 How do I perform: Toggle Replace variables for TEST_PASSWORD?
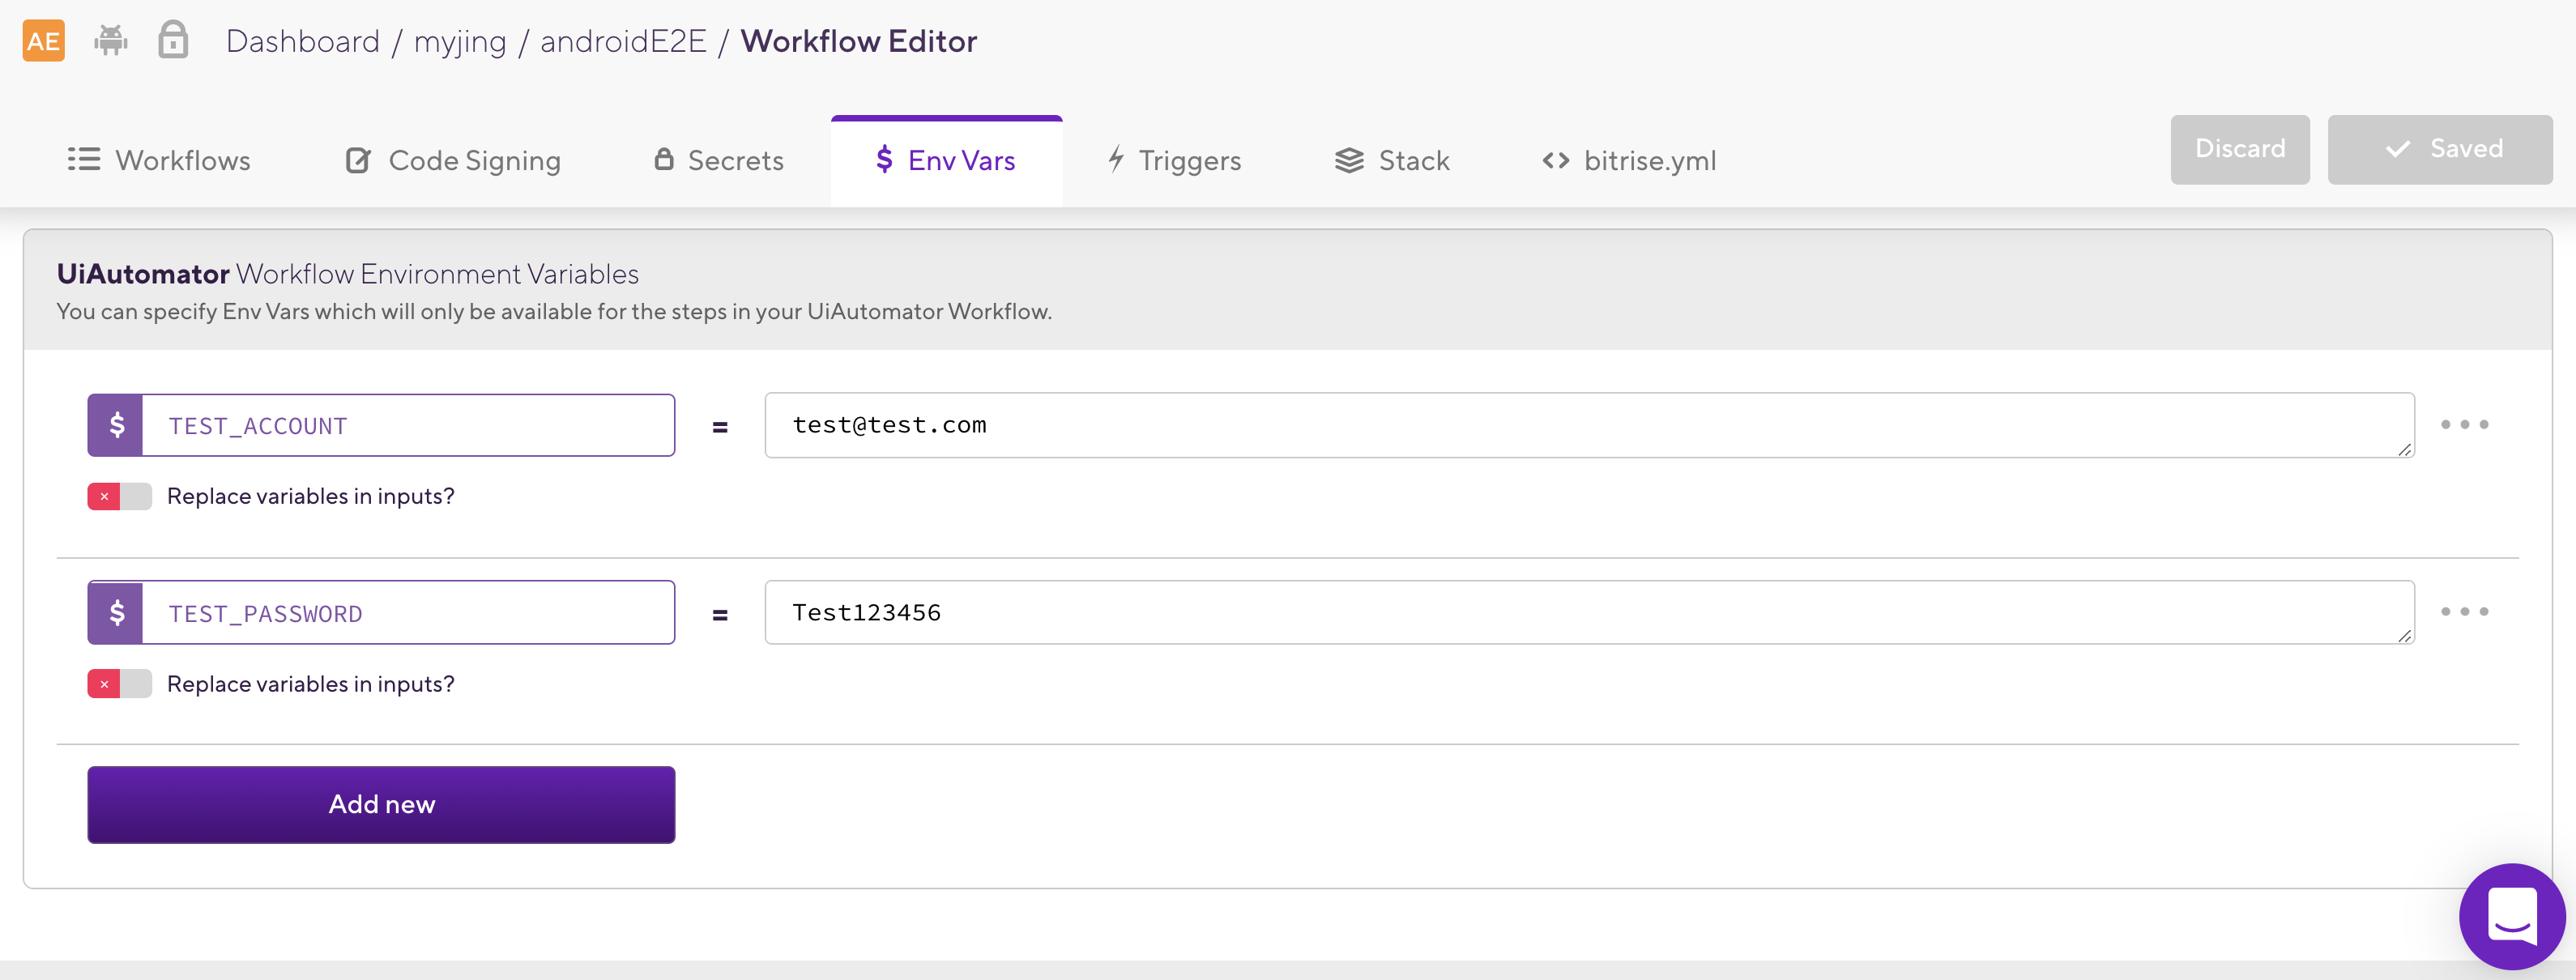coord(119,684)
